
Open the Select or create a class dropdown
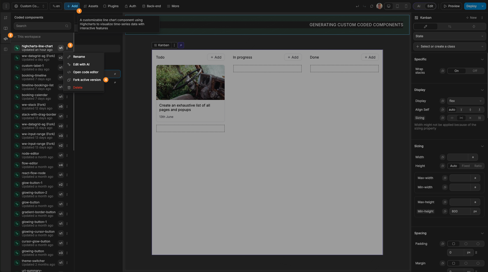click(449, 46)
